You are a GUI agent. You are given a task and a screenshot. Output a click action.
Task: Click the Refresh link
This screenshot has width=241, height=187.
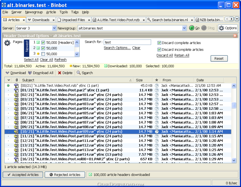tap(60, 60)
